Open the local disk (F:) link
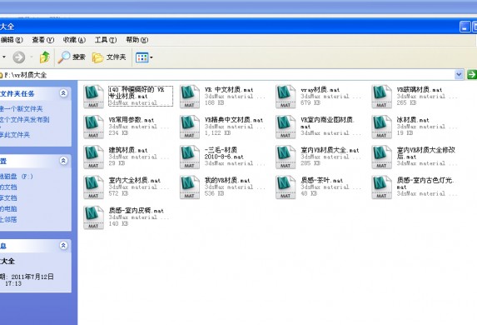 pyautogui.click(x=17, y=177)
